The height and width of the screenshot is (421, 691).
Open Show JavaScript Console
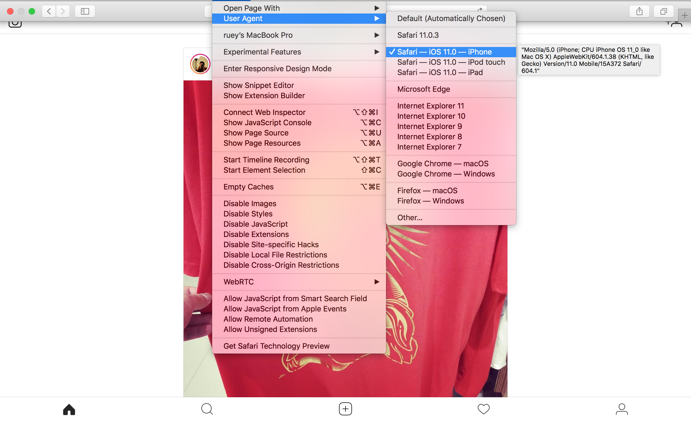pyautogui.click(x=299, y=123)
